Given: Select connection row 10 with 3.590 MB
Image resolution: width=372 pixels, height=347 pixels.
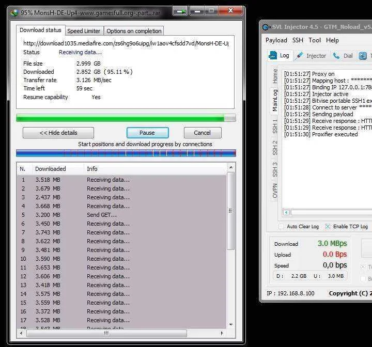Looking at the screenshot, I should pos(121,259).
